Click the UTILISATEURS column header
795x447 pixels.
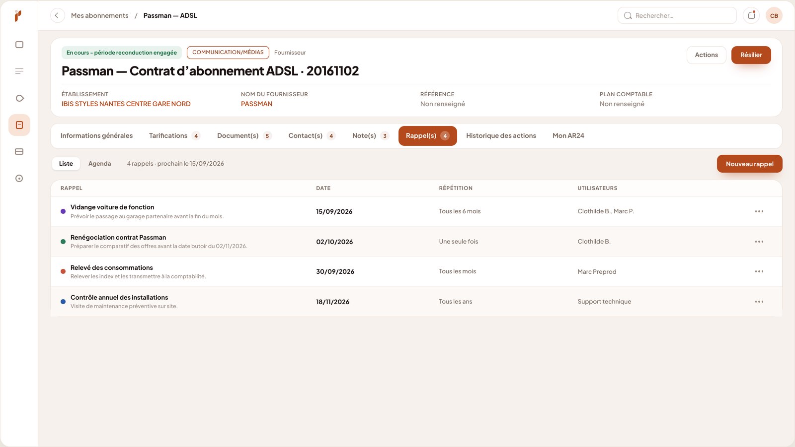(597, 188)
